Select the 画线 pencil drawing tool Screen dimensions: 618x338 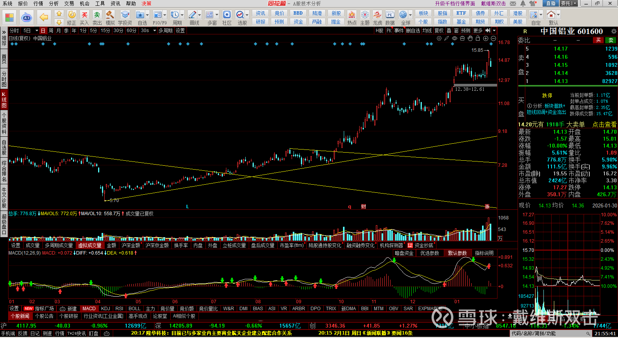tap(192, 15)
